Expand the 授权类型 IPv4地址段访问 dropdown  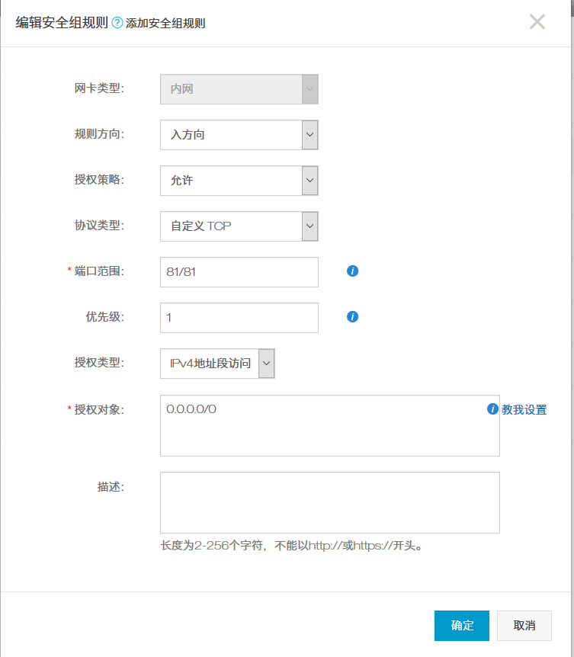(x=217, y=364)
